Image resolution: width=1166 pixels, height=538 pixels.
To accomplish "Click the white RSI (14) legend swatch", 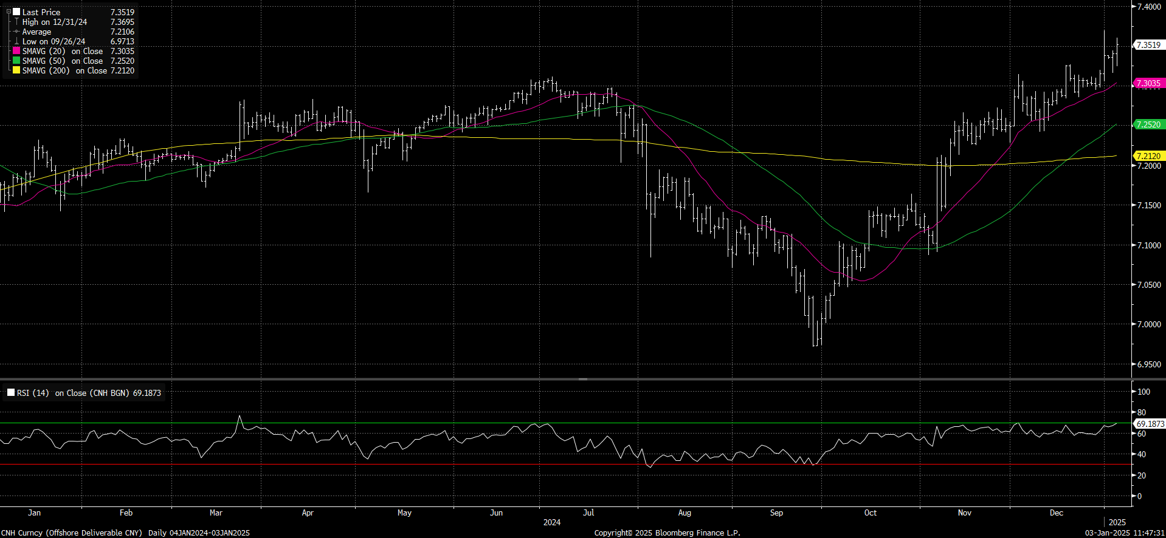I will [11, 392].
